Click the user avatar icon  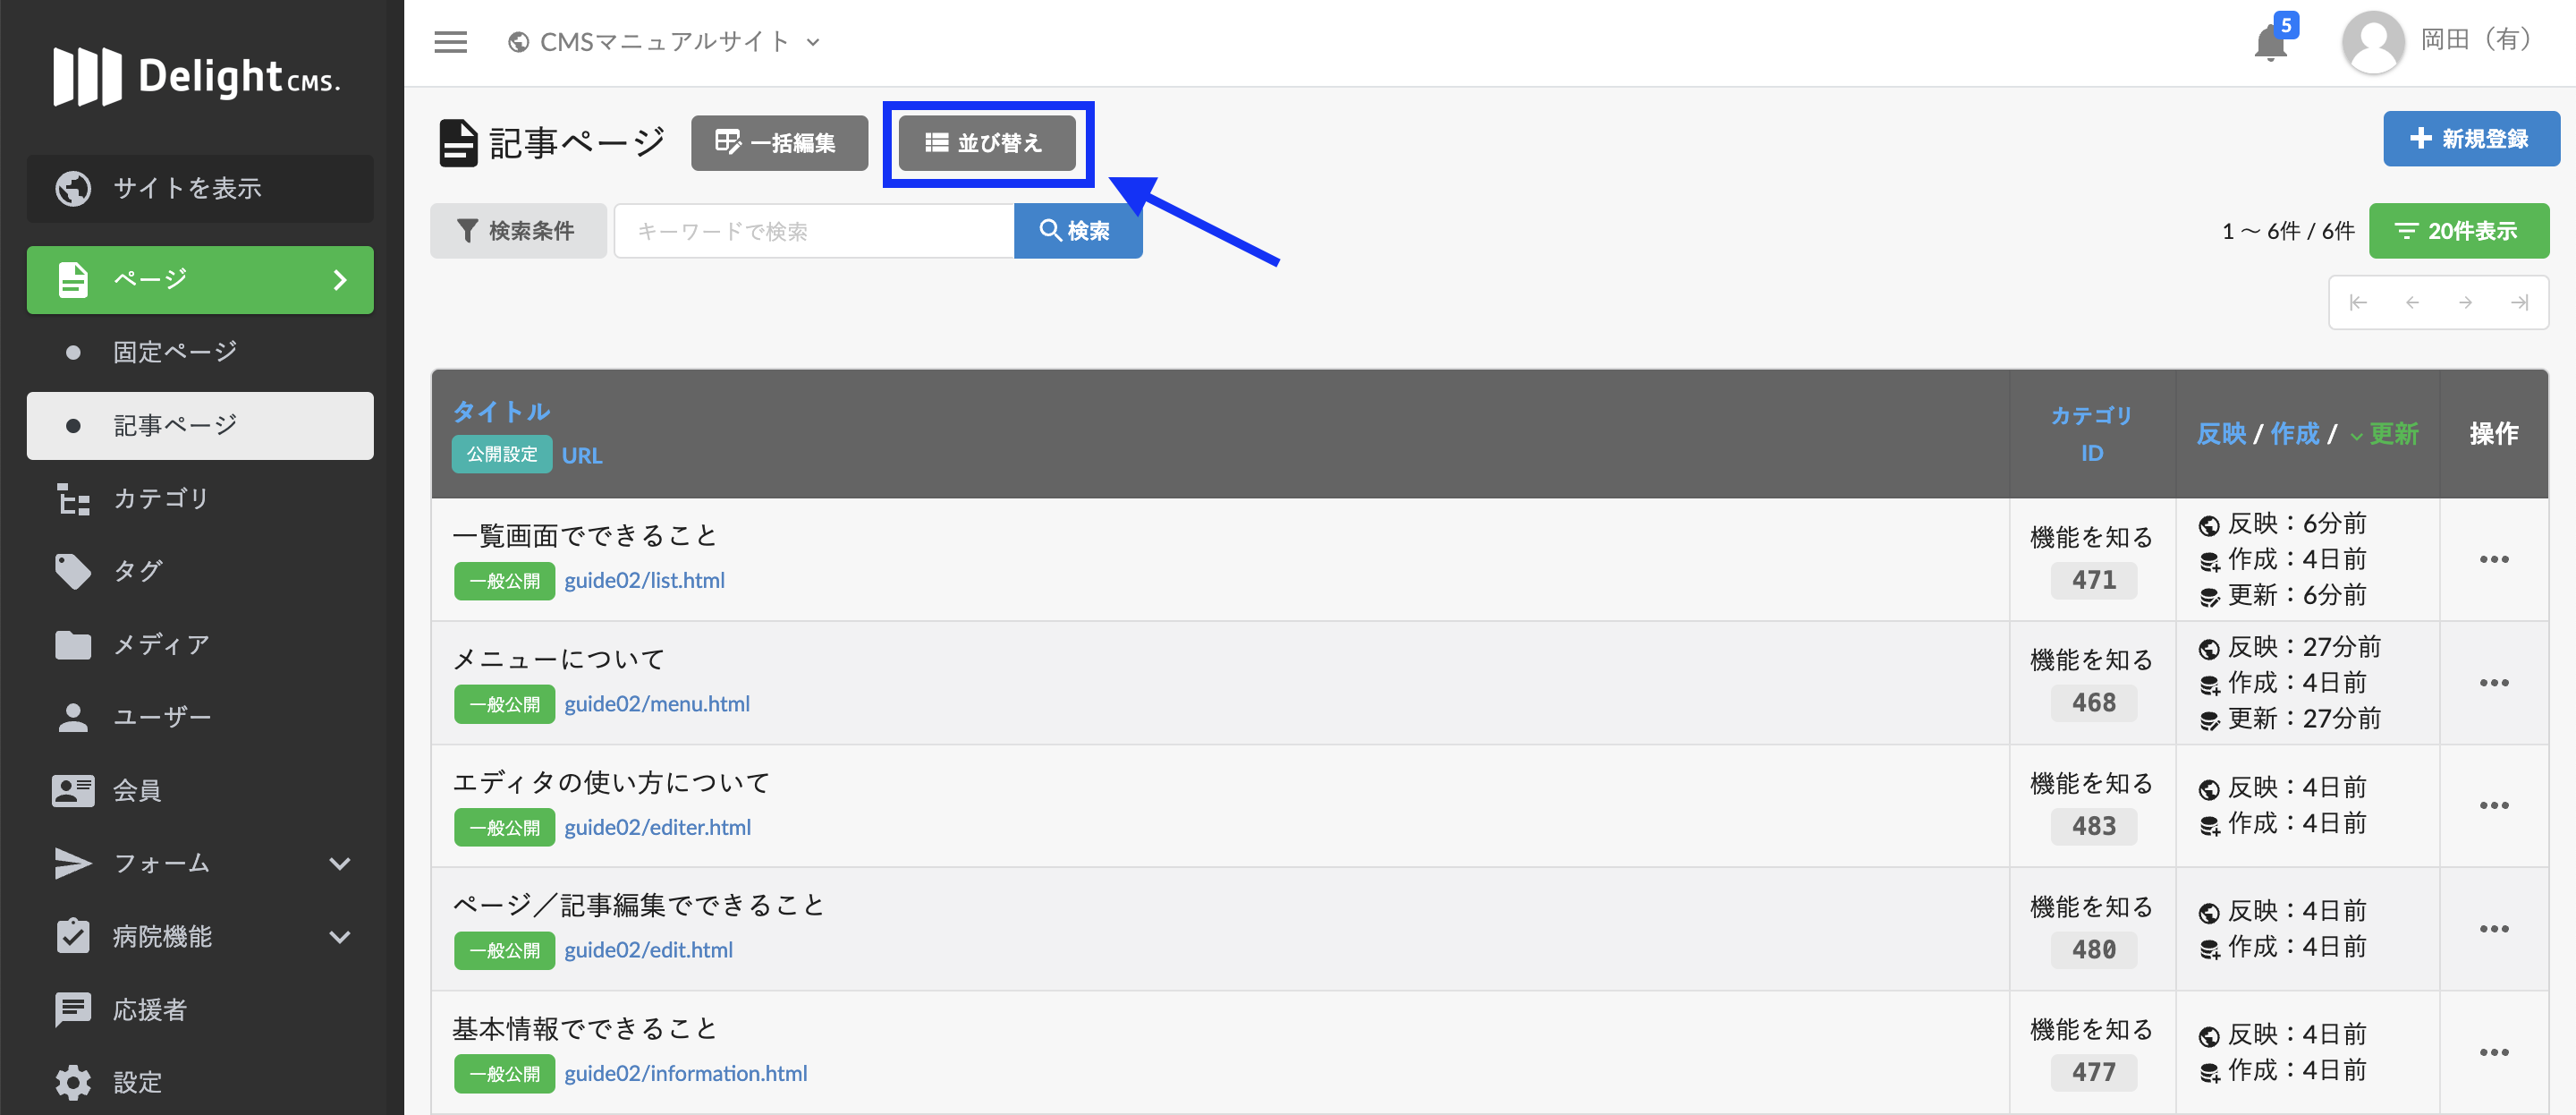(2372, 42)
